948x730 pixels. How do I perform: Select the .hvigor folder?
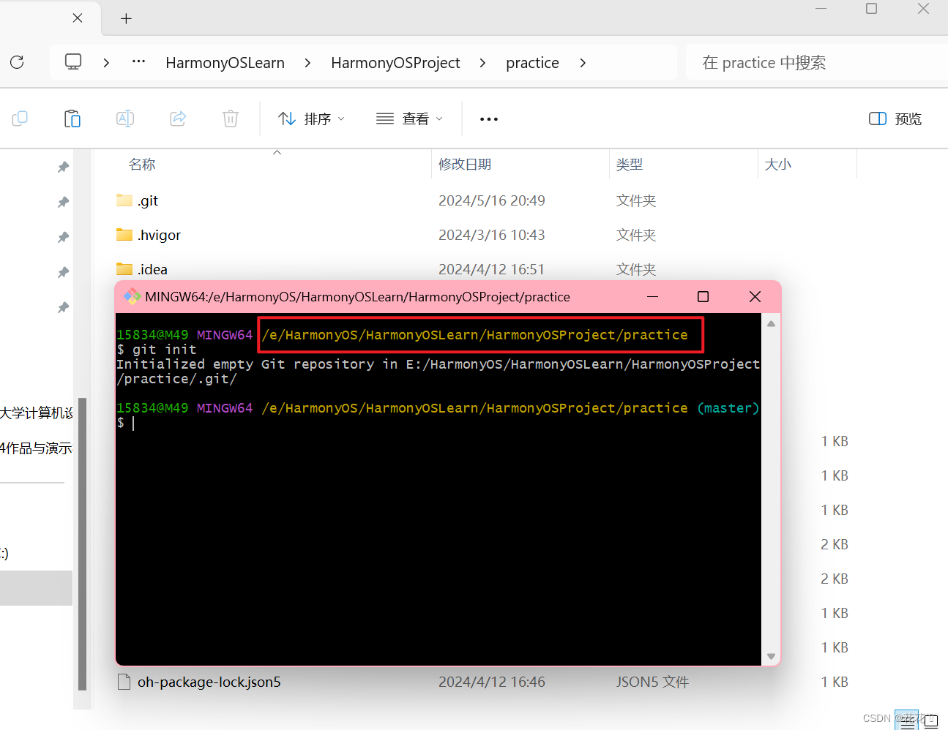(x=148, y=235)
